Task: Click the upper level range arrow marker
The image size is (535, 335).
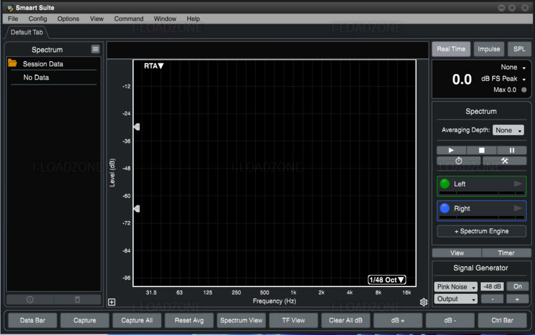Action: (x=137, y=126)
